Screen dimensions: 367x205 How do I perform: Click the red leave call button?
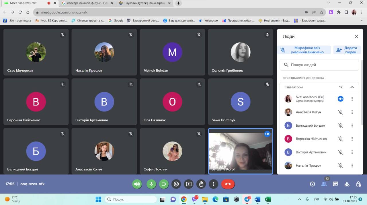(x=228, y=184)
